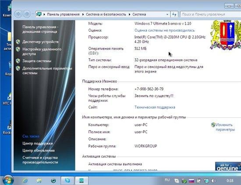Select Активация системы выполнена text
This screenshot has height=185, width=241.
(x=115, y=164)
